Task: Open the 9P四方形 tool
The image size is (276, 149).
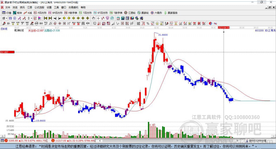Action: click(x=56, y=13)
